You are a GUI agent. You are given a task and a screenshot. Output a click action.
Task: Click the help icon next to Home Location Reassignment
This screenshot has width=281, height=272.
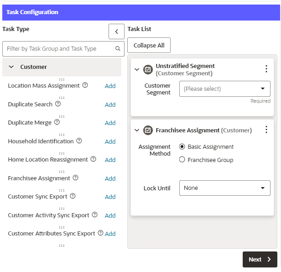pos(94,159)
